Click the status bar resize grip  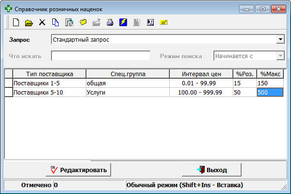click(x=284, y=187)
